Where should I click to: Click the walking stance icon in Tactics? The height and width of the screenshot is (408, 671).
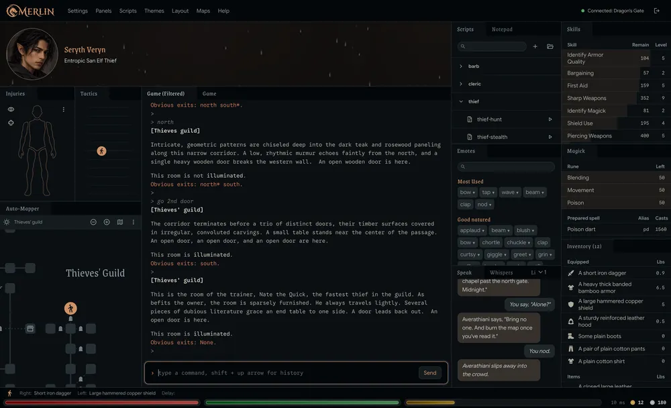click(x=101, y=151)
